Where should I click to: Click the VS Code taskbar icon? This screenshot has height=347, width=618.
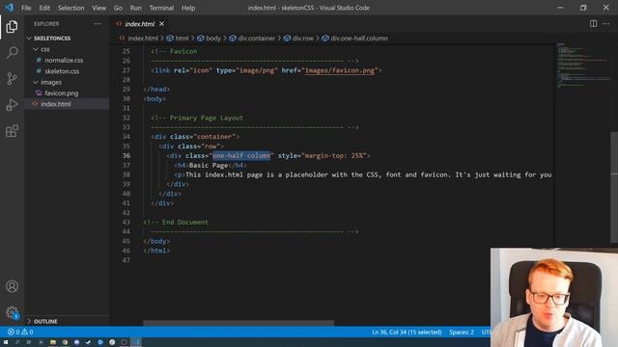point(136,342)
